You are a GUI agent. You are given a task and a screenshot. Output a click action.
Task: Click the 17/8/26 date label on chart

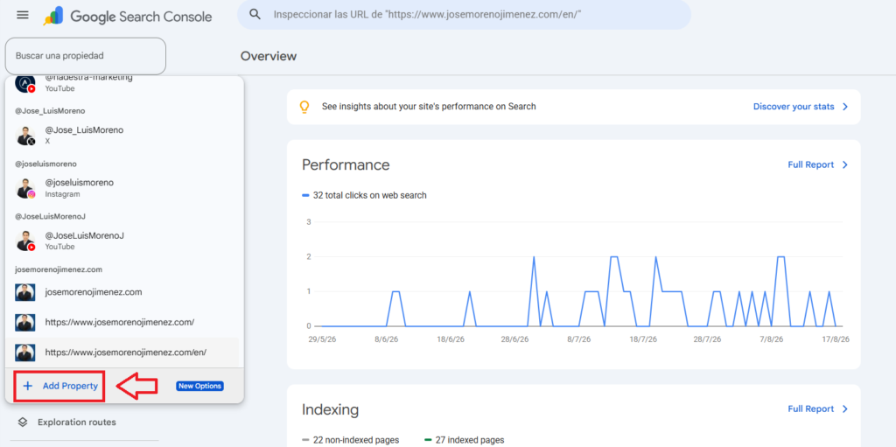(x=836, y=339)
